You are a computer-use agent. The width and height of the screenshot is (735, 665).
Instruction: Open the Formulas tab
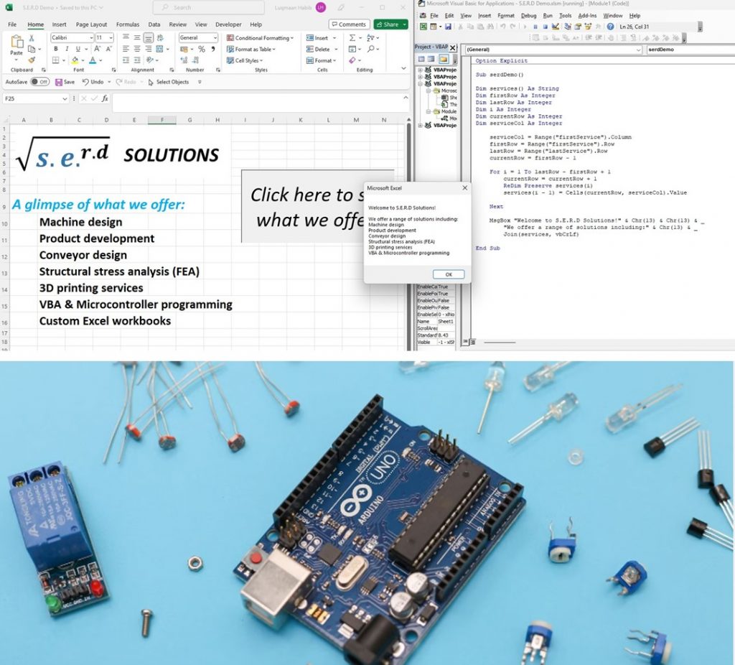coord(128,24)
